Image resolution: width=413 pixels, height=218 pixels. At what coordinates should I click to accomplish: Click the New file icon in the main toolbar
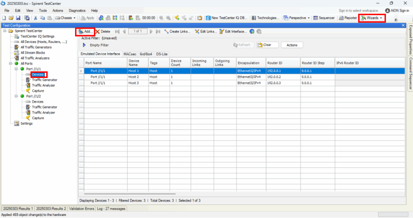point(4,18)
